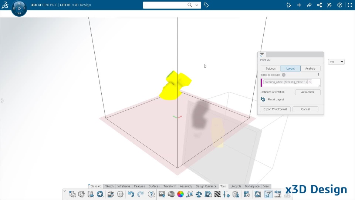
Task: Open the social share network icon
Action: pyautogui.click(x=319, y=5)
